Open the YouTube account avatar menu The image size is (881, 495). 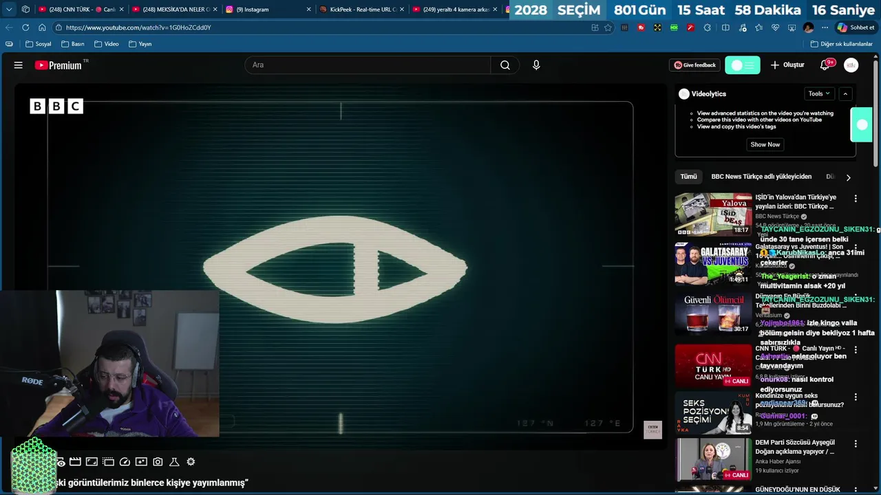point(851,65)
